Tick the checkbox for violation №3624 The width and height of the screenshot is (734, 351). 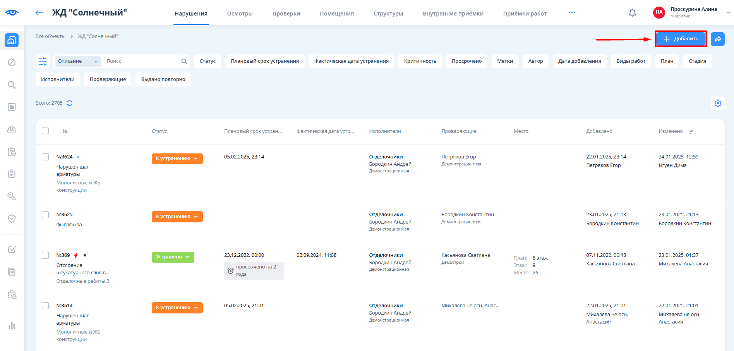[x=45, y=157]
